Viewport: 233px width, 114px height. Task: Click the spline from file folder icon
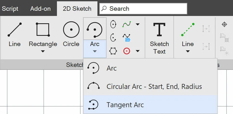tap(126, 38)
